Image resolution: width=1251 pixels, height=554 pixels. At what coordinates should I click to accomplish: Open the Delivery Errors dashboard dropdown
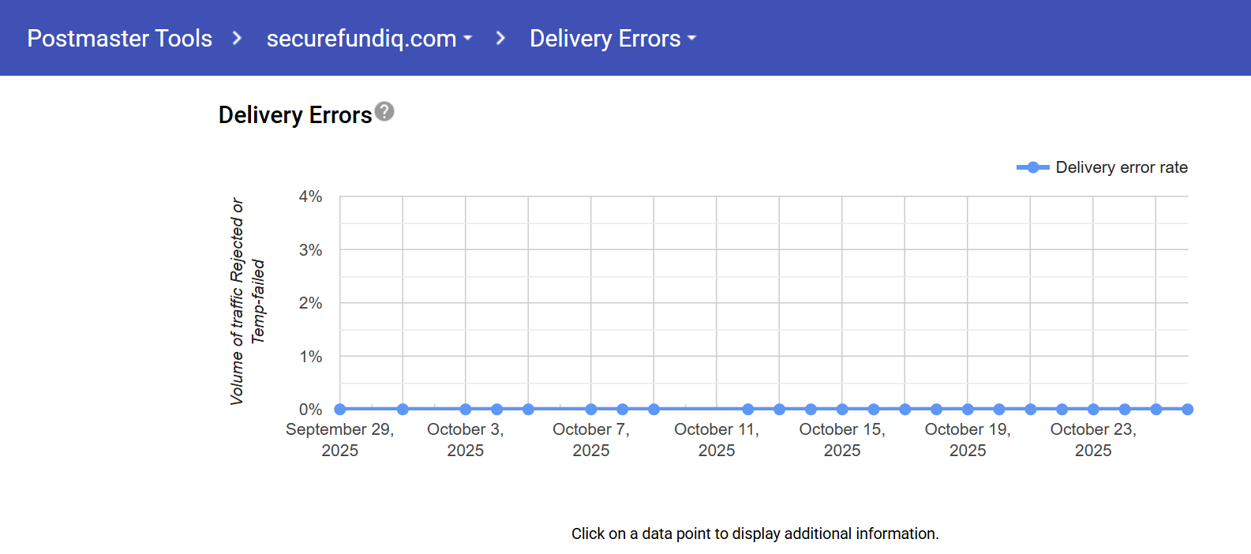612,38
